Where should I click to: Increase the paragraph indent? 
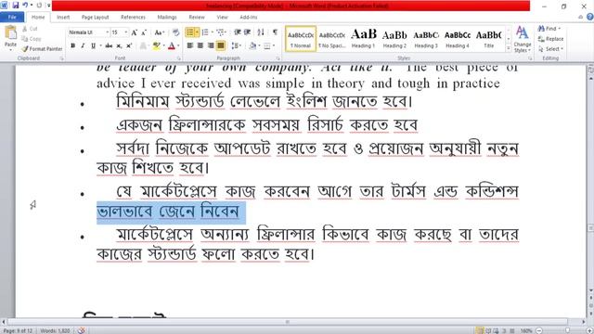pos(248,32)
